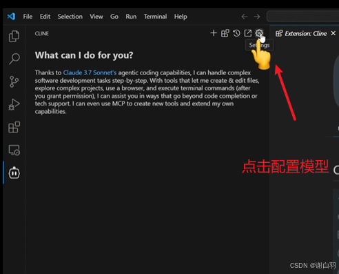
Task: Open the Search view in activity bar
Action: (x=14, y=59)
